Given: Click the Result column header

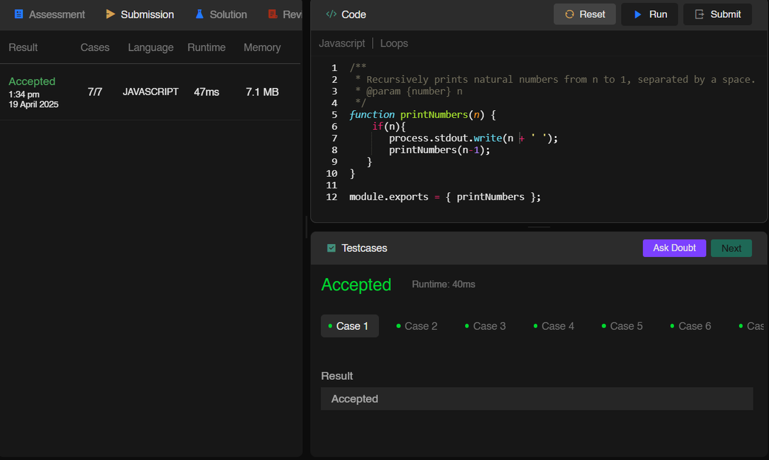Looking at the screenshot, I should [x=23, y=47].
